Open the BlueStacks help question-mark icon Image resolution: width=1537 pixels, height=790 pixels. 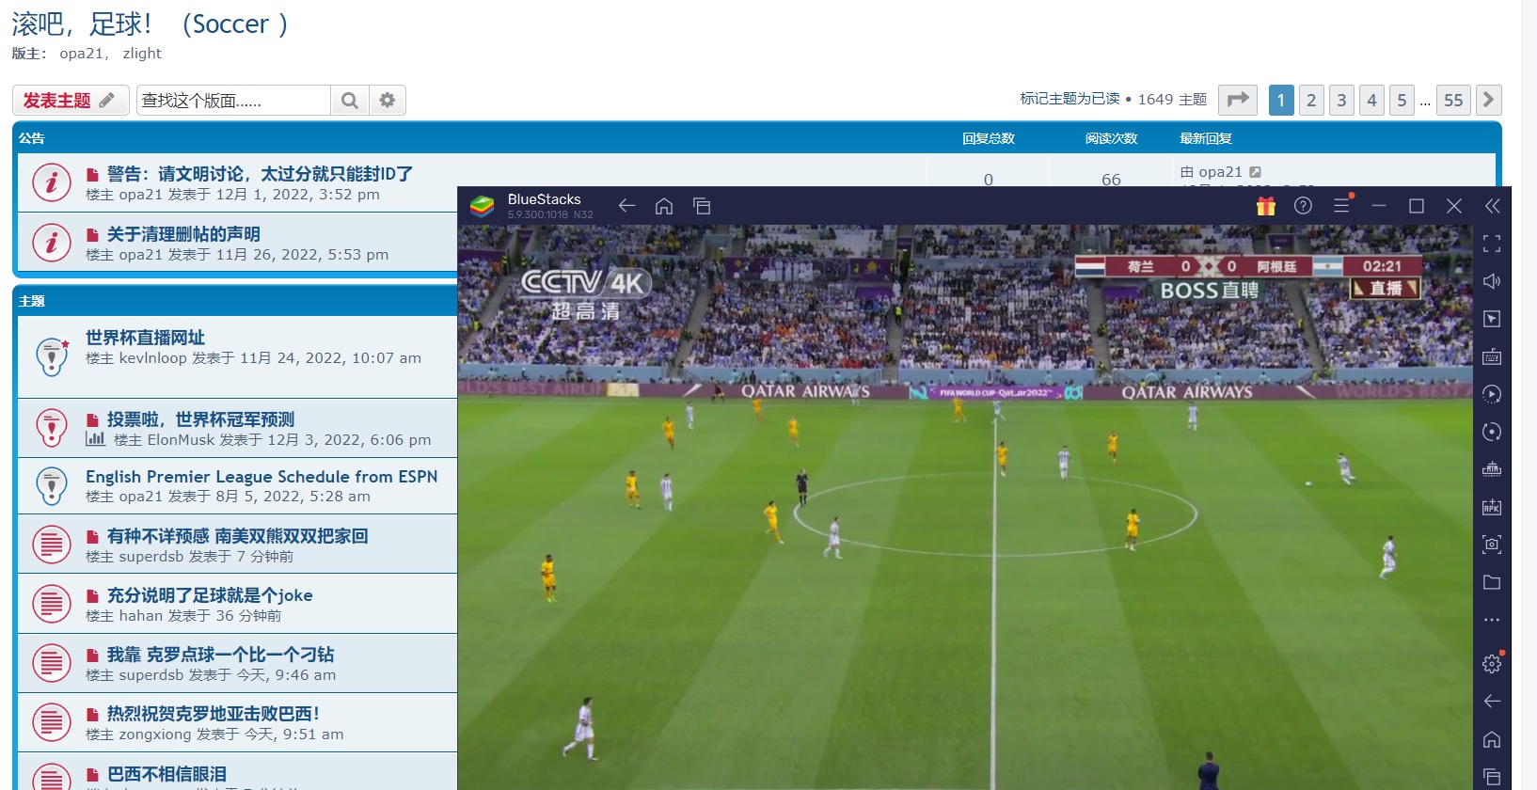click(x=1303, y=206)
